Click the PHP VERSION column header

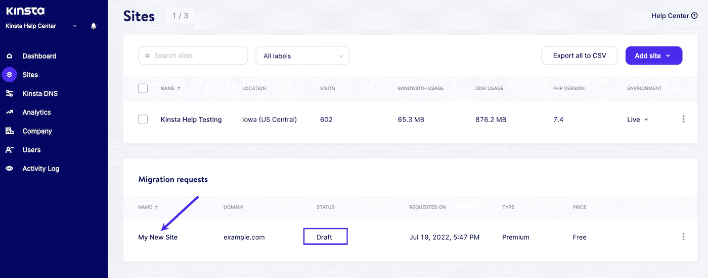[569, 88]
